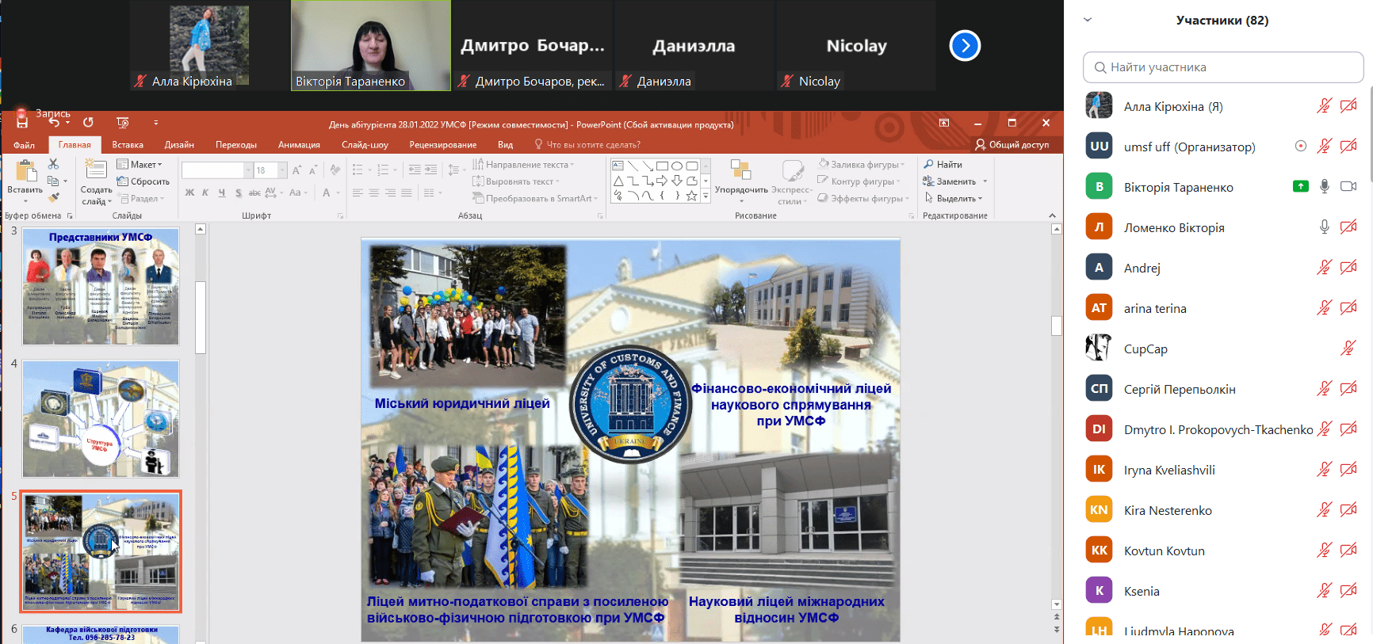
Task: Increase font size with the larger A icon
Action: tap(296, 170)
